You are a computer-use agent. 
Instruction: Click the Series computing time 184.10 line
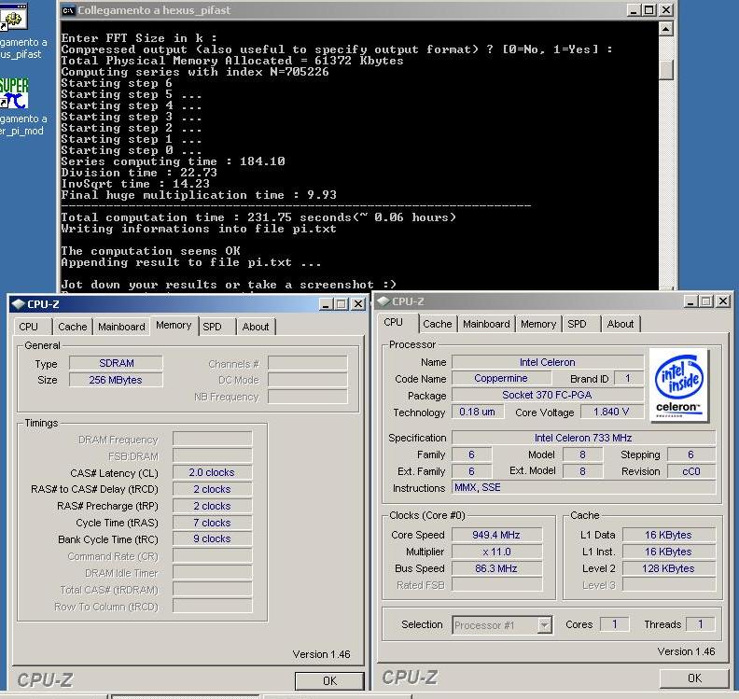pos(173,161)
